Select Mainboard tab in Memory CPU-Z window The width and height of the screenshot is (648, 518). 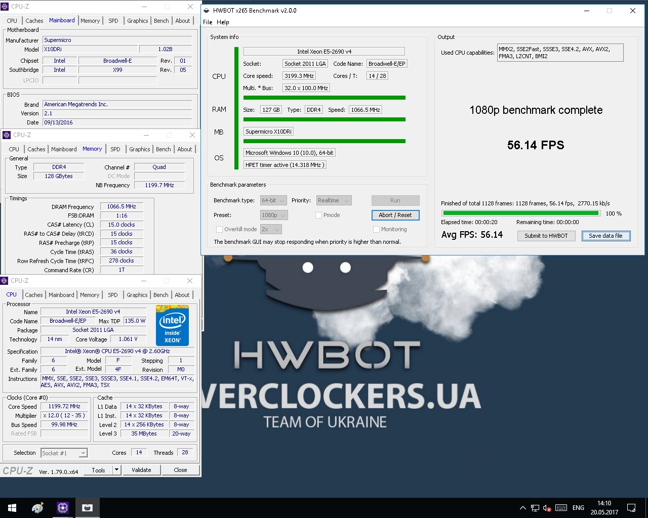point(64,149)
